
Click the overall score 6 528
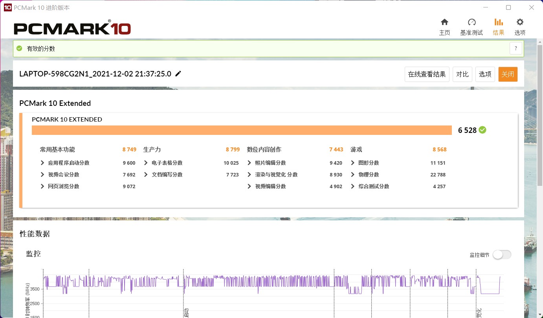point(467,130)
